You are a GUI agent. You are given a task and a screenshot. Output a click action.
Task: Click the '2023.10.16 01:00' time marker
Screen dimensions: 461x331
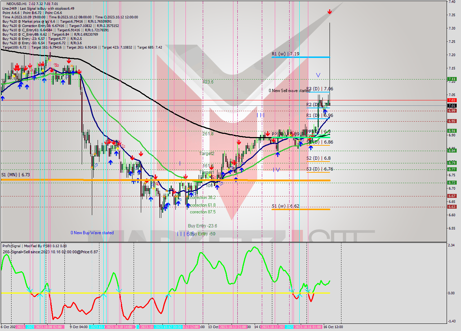tap(308, 327)
